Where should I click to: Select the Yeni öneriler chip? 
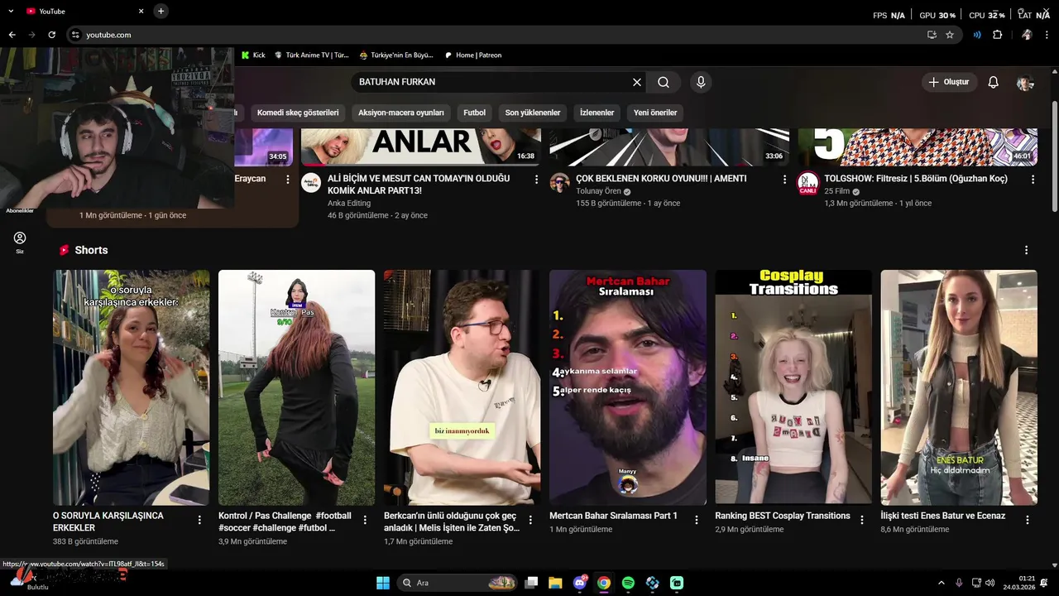655,113
